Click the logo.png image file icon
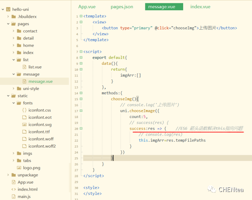Screen dimensions: 252x200 (x=19, y=168)
